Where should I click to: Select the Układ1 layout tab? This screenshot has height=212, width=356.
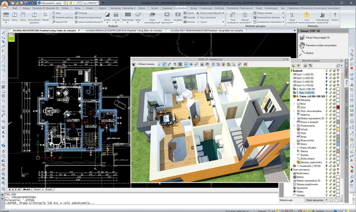(x=37, y=189)
